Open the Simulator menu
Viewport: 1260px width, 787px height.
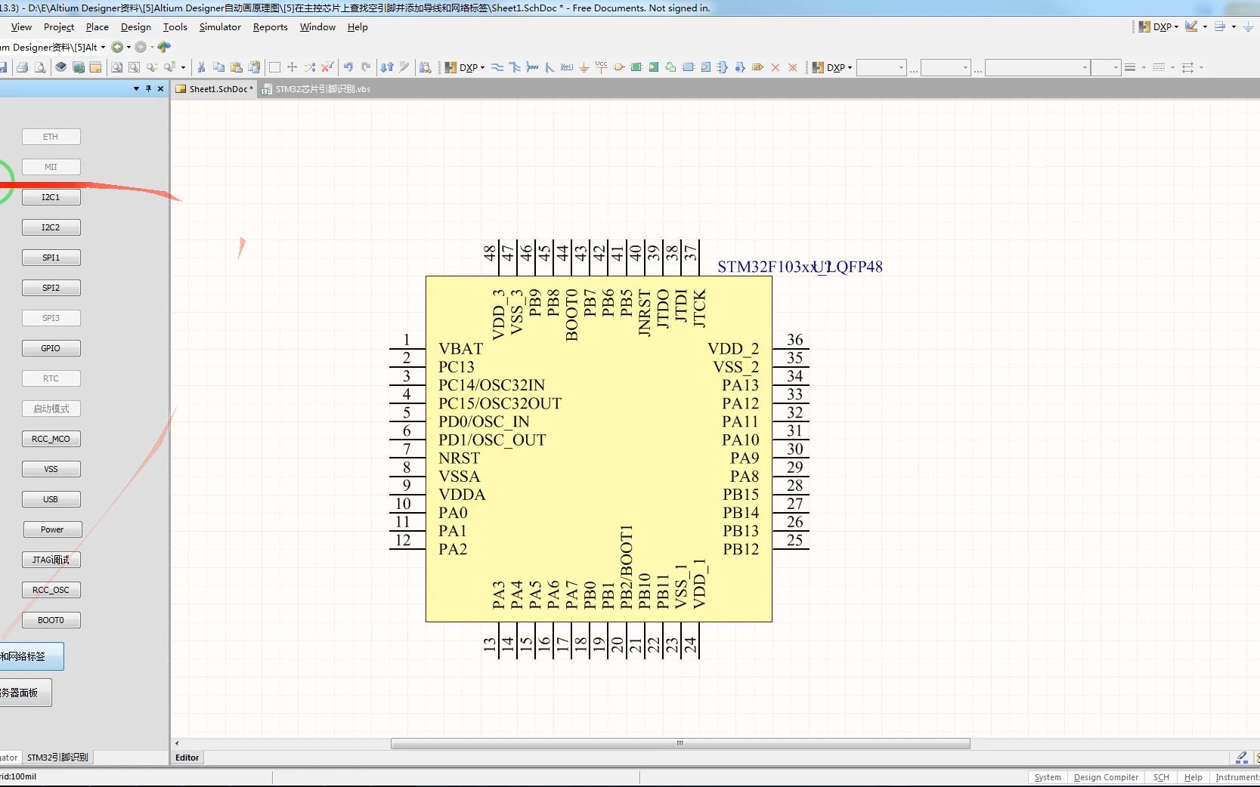tap(219, 27)
